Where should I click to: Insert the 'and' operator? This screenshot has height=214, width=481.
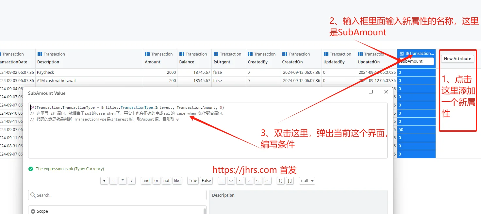[x=146, y=181]
